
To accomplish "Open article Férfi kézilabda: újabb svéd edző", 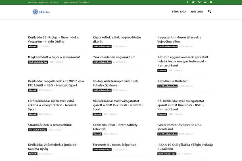I will coord(52,105).
